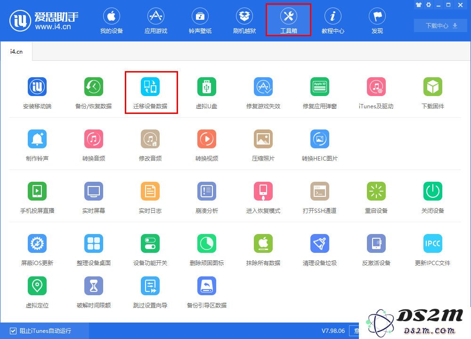
Task: Open 备份/恢复数据 tool
Action: coord(94,87)
